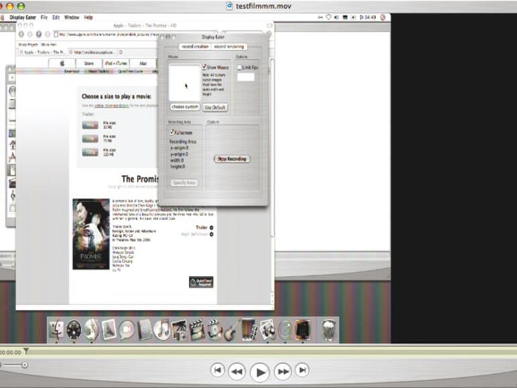Open the Edit menu
This screenshot has width=517, height=388.
coord(56,17)
